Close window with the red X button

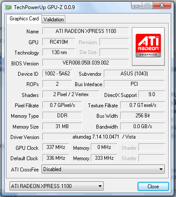(162, 6)
